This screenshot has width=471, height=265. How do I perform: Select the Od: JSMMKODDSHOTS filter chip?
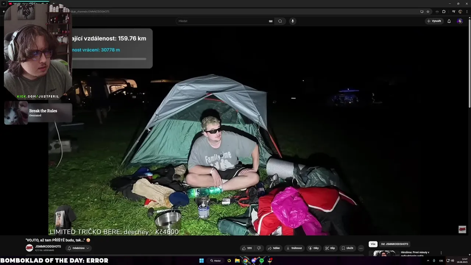tap(394, 244)
